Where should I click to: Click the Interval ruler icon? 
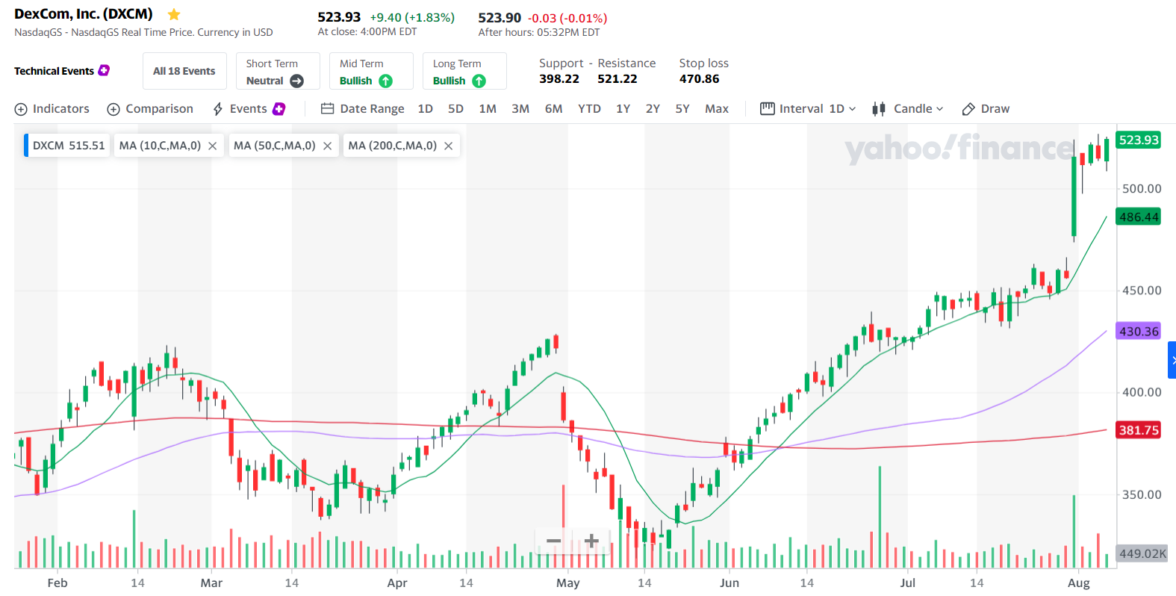pyautogui.click(x=767, y=108)
